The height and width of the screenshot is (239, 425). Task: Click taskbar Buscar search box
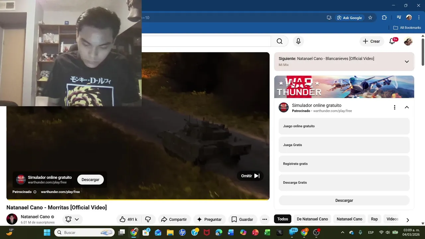click(x=84, y=232)
